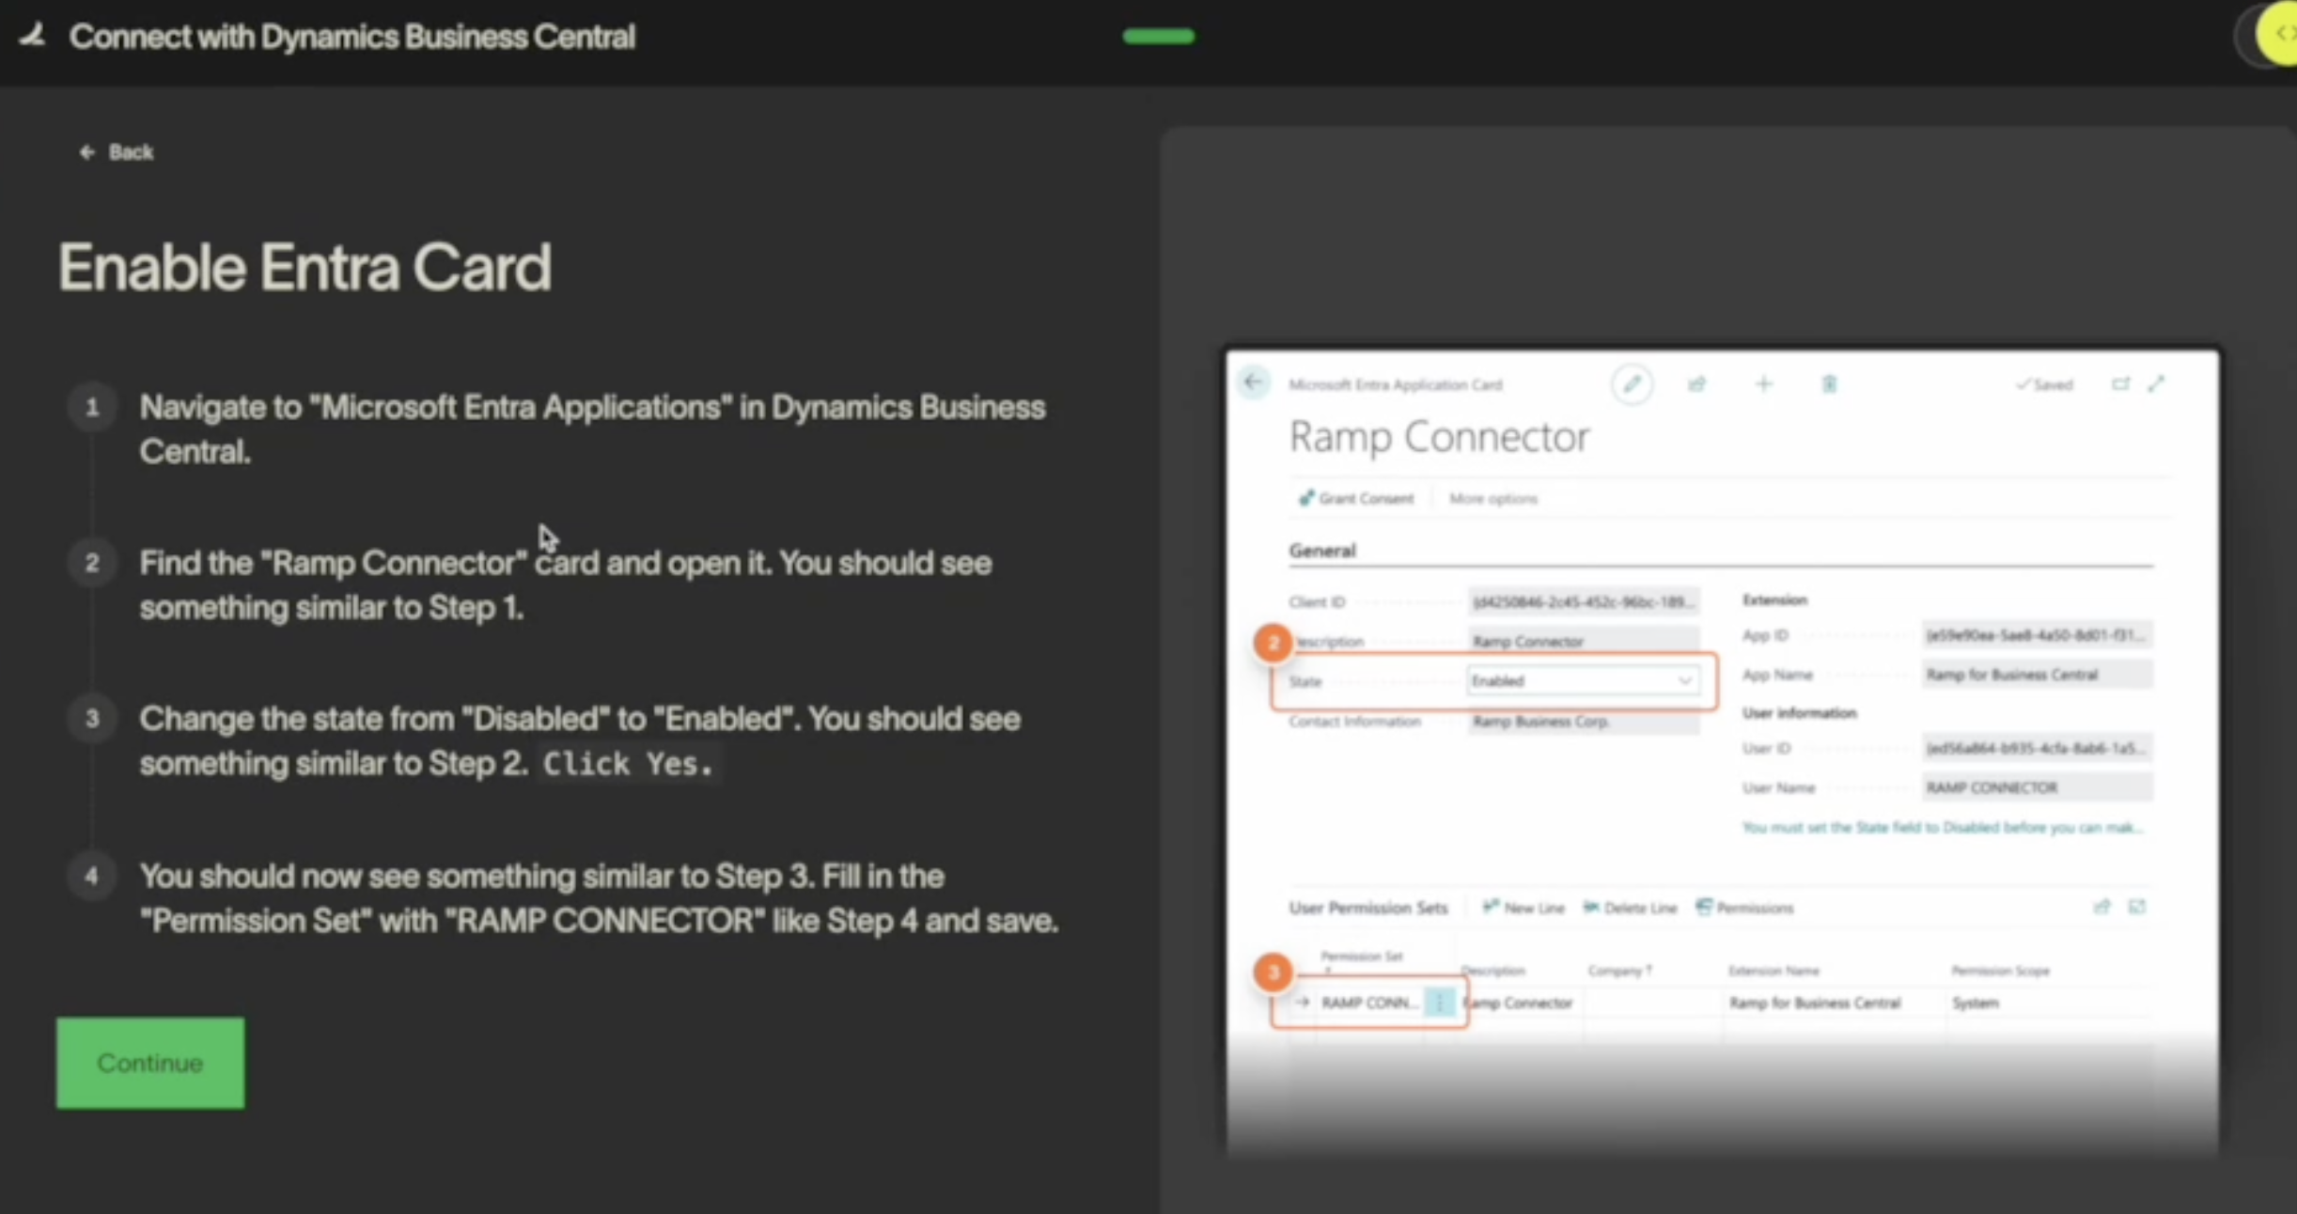This screenshot has height=1214, width=2297.
Task: Click share icon in User Permission Sets section
Action: pos(2102,907)
